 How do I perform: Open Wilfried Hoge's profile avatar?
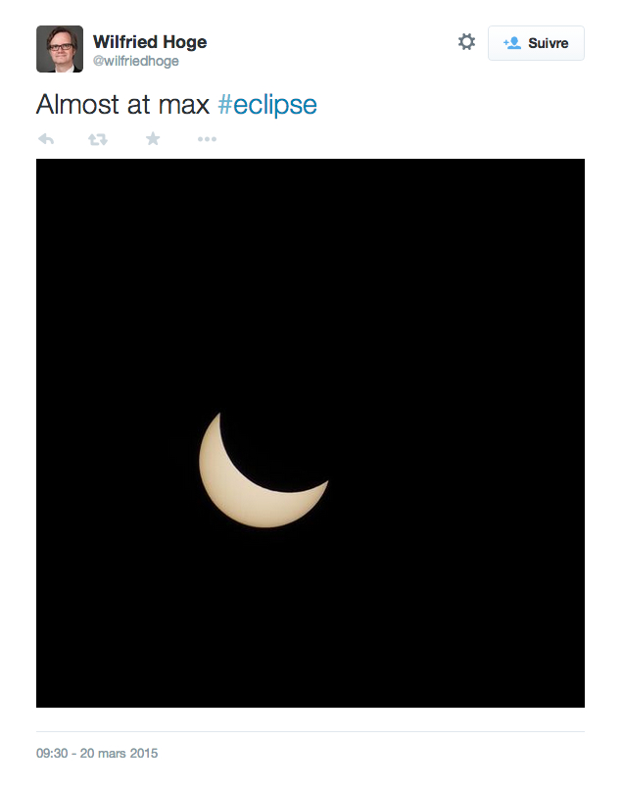(60, 49)
